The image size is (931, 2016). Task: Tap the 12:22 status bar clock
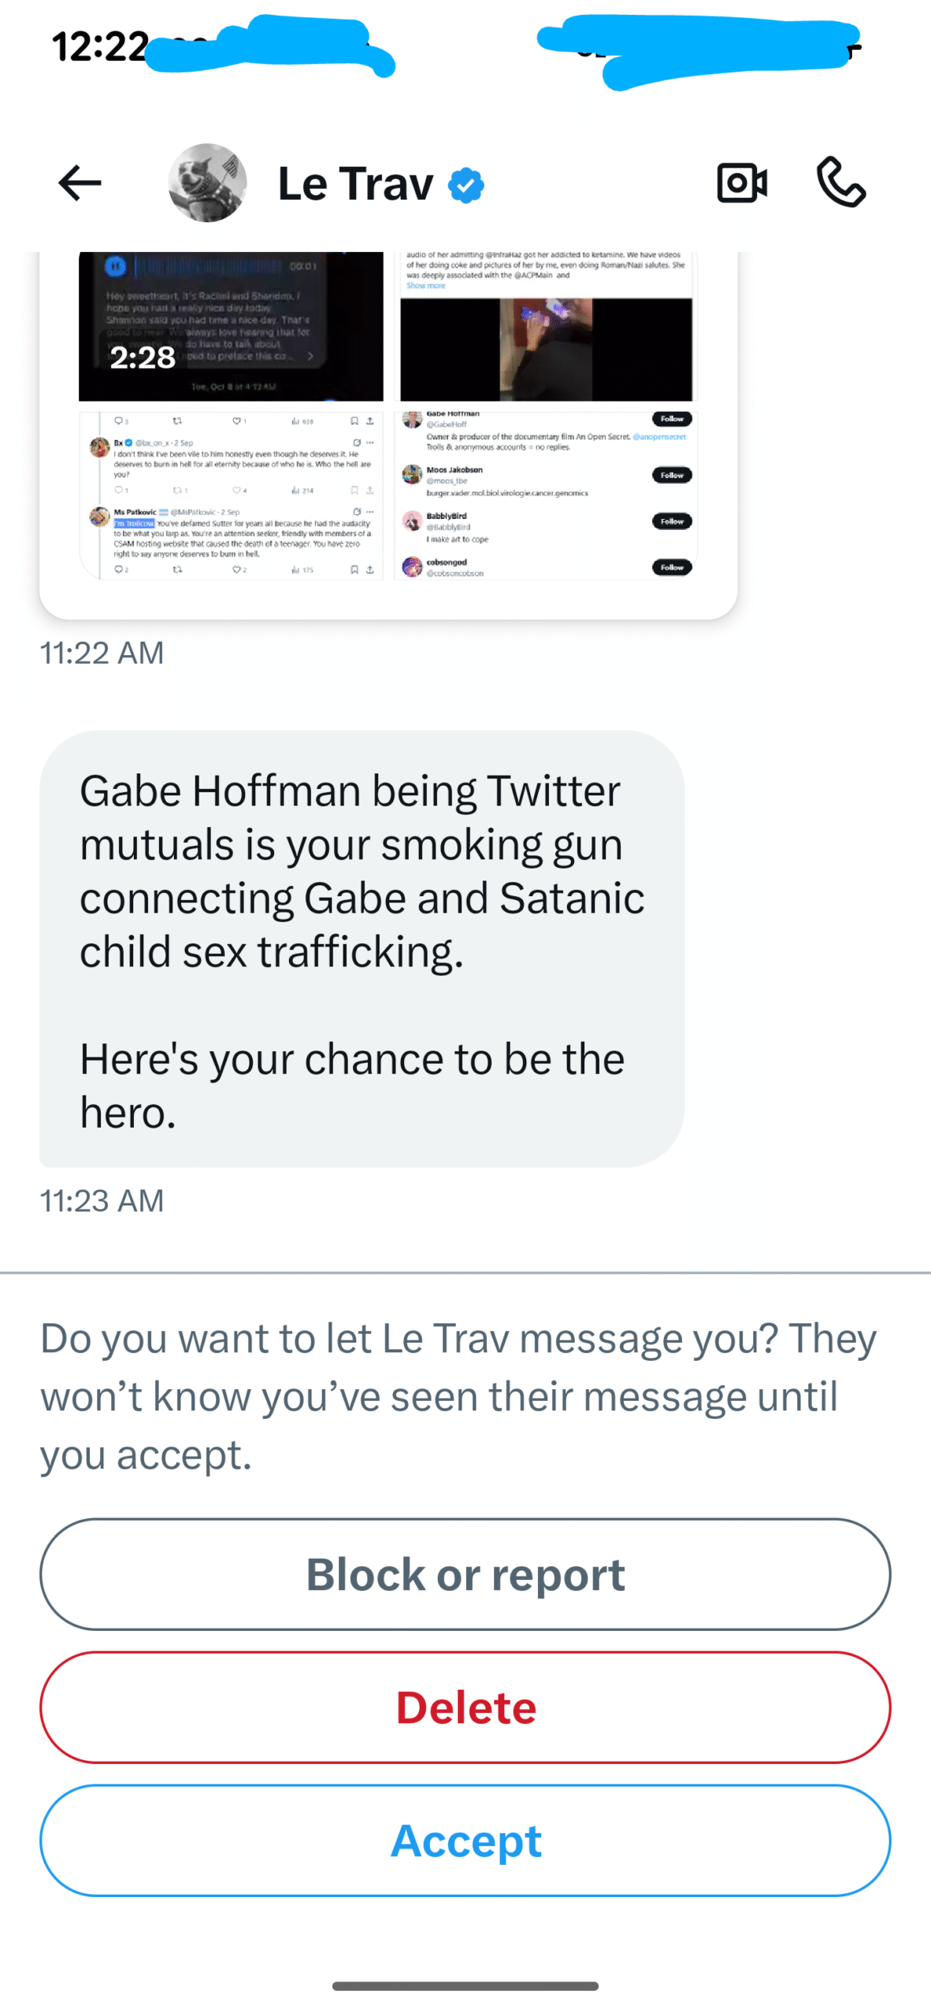[x=99, y=47]
